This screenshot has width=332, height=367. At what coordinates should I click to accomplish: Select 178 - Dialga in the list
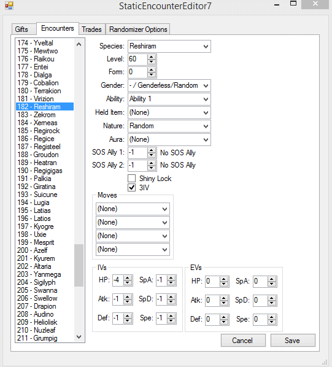tap(45, 75)
